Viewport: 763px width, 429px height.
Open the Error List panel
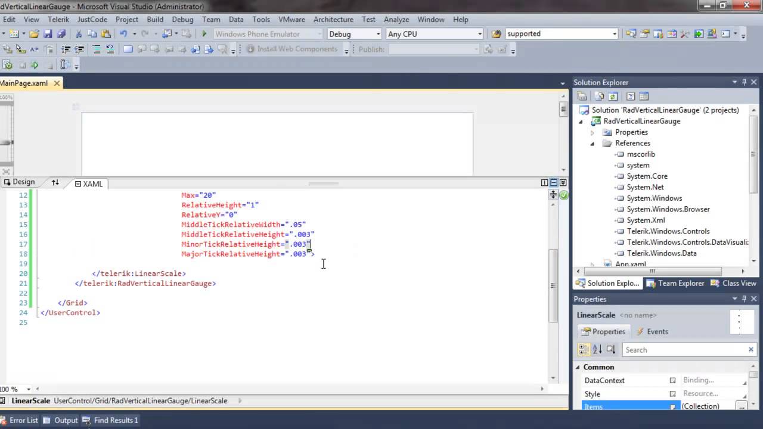click(18, 420)
